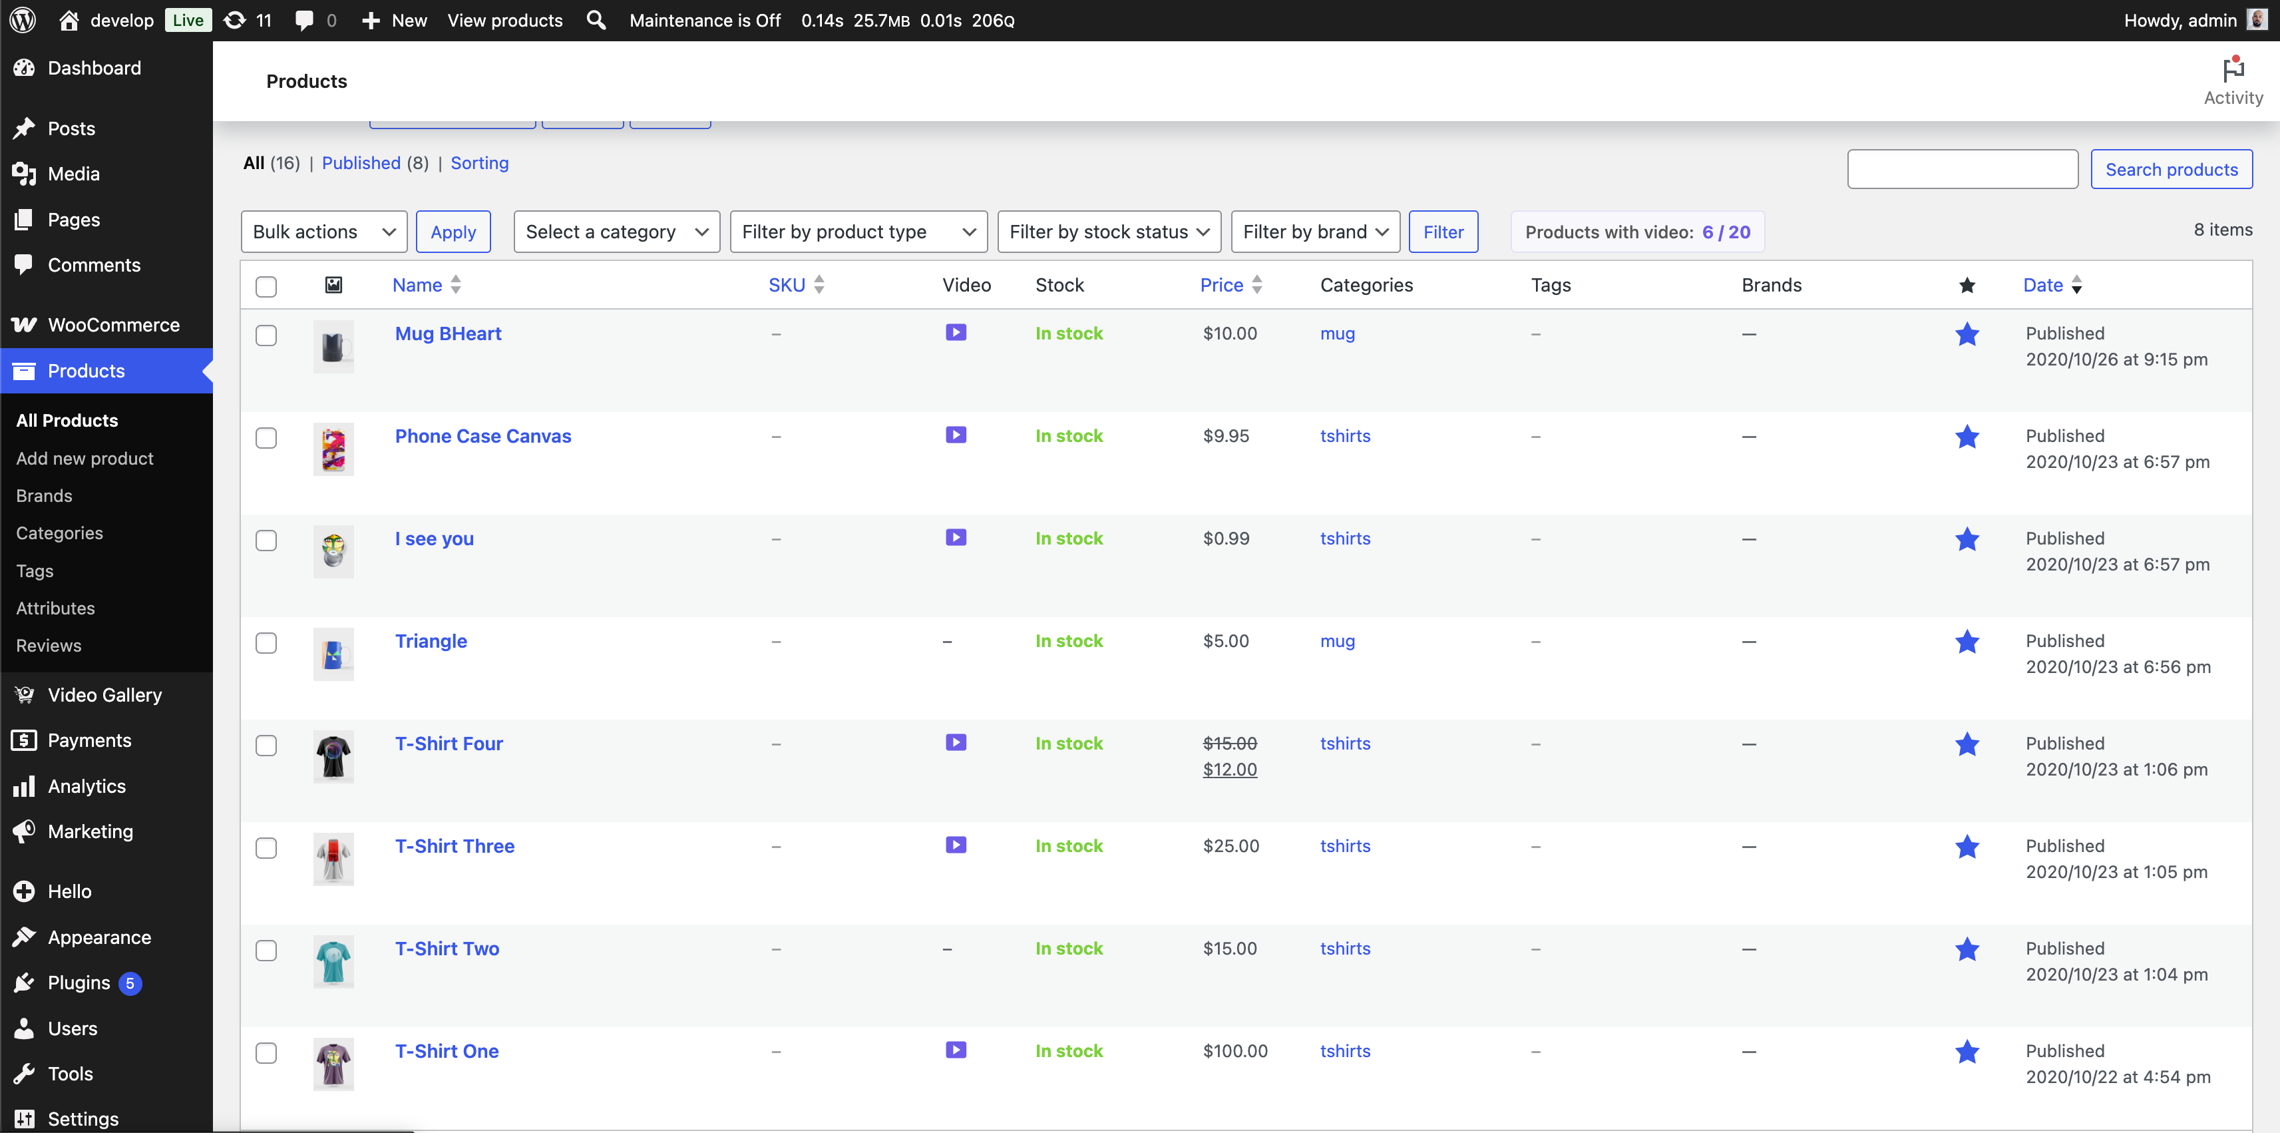Screen dimensions: 2280x1133
Task: Toggle featured star for Phone Case Canvas
Action: (1966, 437)
